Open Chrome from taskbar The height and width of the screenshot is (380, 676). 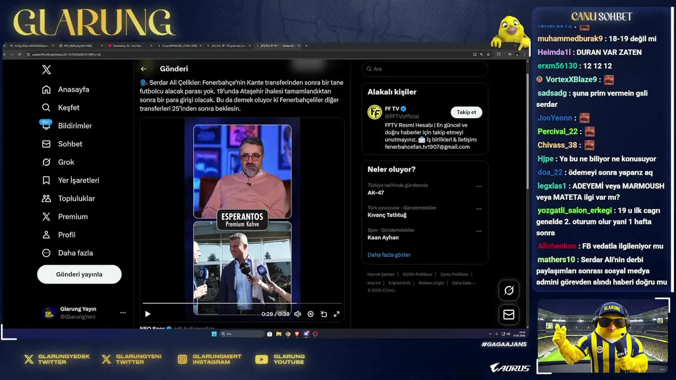[x=288, y=334]
